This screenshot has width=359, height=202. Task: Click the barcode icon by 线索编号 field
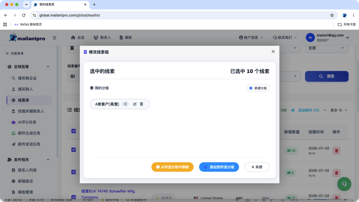[x=72, y=76]
